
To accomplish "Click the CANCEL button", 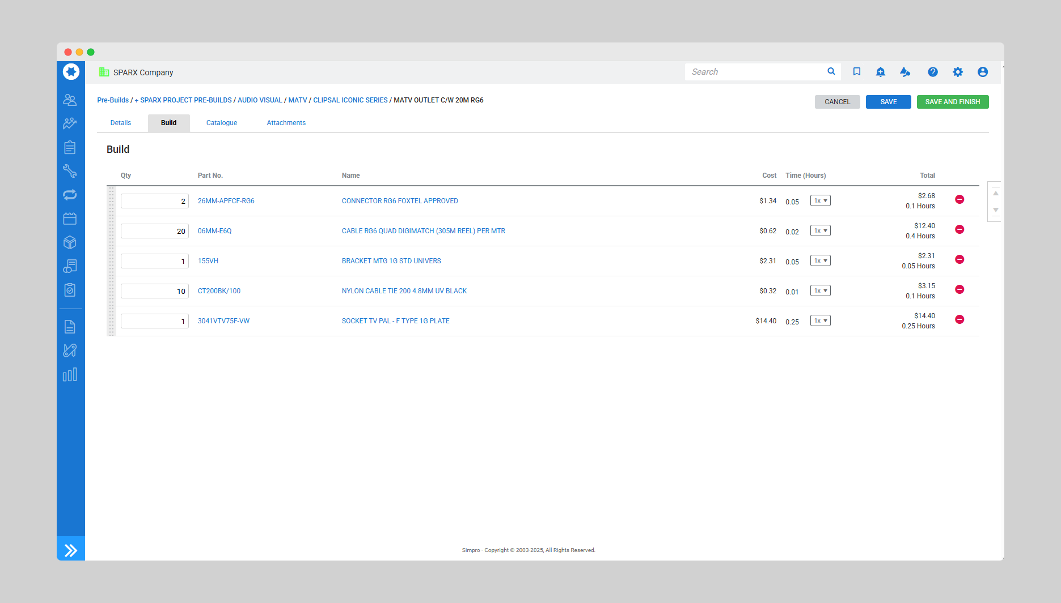I will coord(837,102).
